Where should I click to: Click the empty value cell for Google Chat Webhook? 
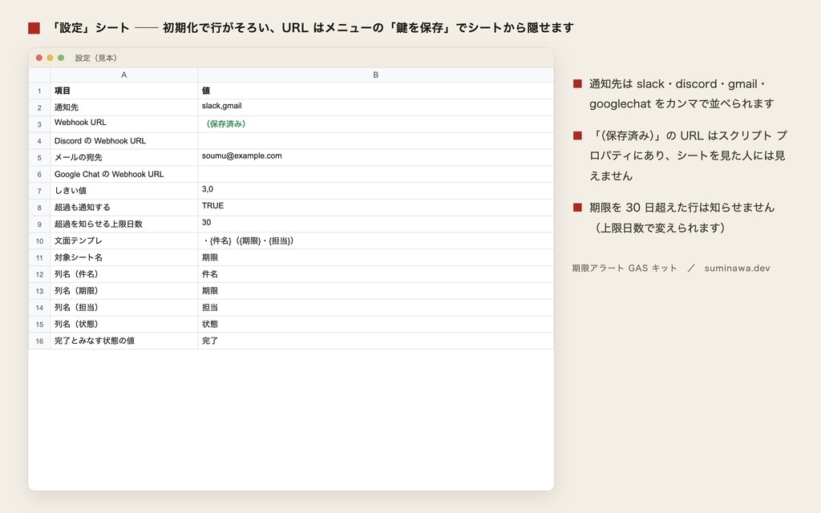[x=375, y=174]
